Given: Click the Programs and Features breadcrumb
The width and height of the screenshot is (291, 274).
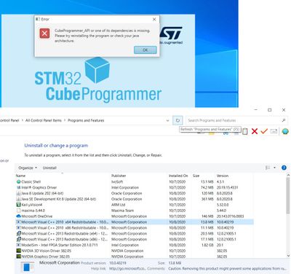Looking at the screenshot, I should [86, 120].
